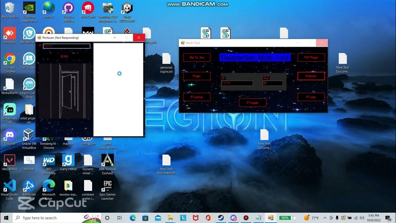Select the Garry's Mod icon
This screenshot has width=396, height=223.
[68, 163]
